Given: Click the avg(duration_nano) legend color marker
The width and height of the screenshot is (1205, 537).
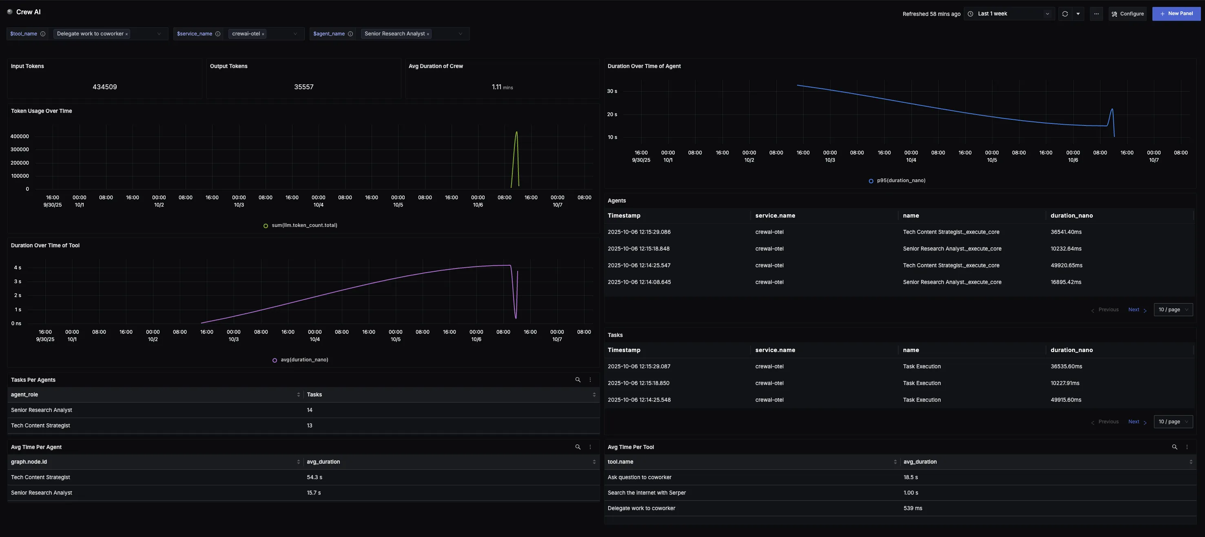Looking at the screenshot, I should pyautogui.click(x=275, y=360).
